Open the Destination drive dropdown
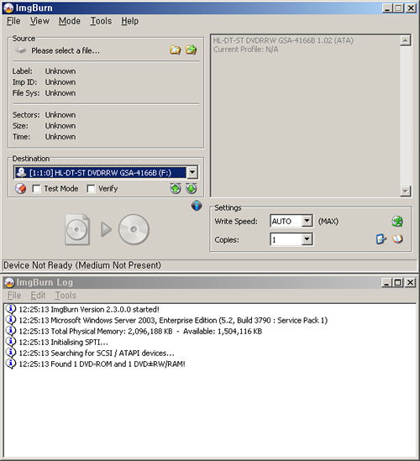This screenshot has width=420, height=461. 192,172
